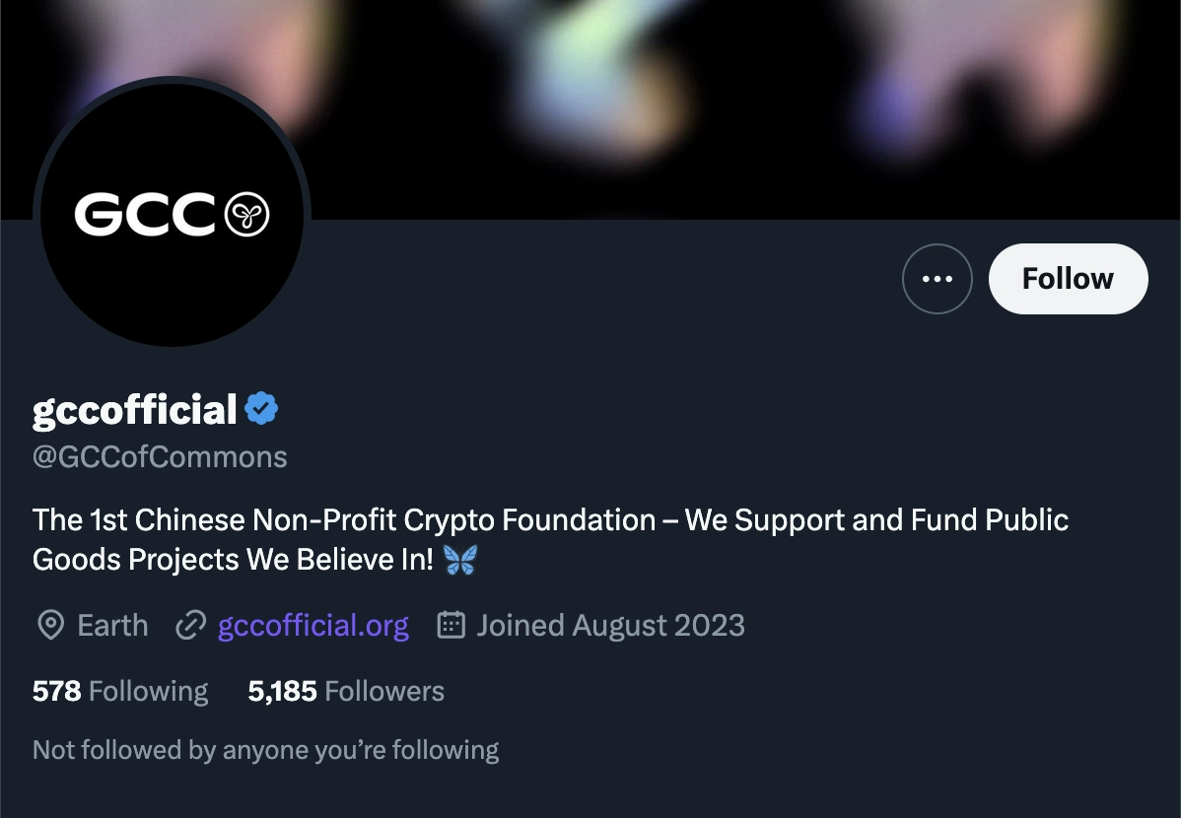This screenshot has height=818, width=1181.
Task: Click the @GCCofCommons handle
Action: point(160,457)
